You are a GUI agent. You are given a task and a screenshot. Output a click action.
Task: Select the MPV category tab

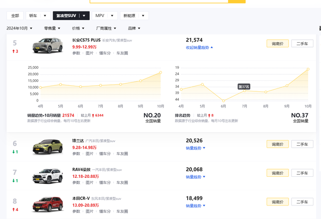(x=100, y=16)
